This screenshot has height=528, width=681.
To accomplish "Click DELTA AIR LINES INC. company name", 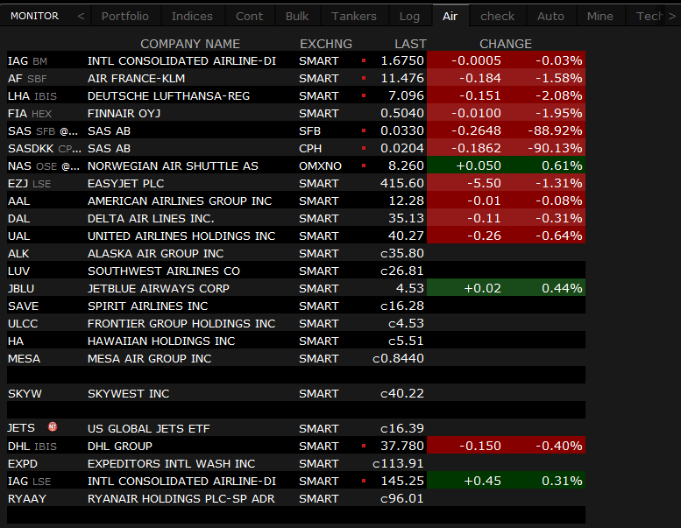I will [151, 219].
